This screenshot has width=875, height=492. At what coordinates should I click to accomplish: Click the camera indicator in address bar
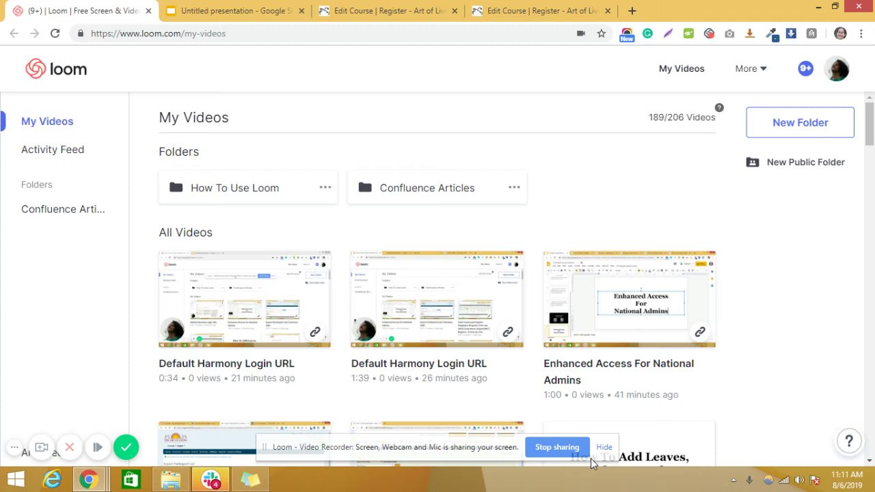pos(581,33)
